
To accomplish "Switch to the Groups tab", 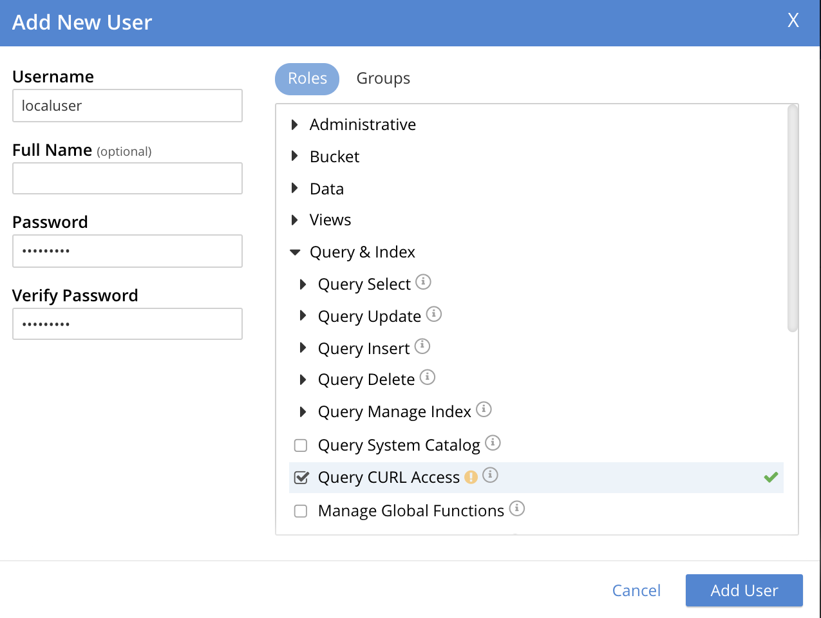I will click(383, 79).
